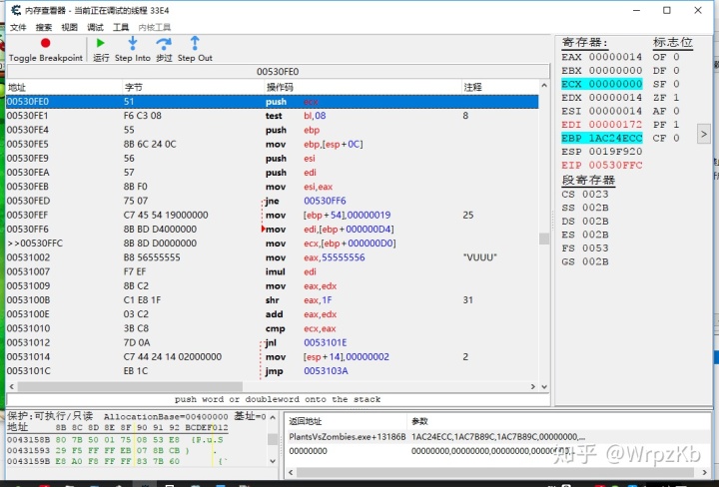Click jump target 0053103A in jmp row

click(x=326, y=371)
